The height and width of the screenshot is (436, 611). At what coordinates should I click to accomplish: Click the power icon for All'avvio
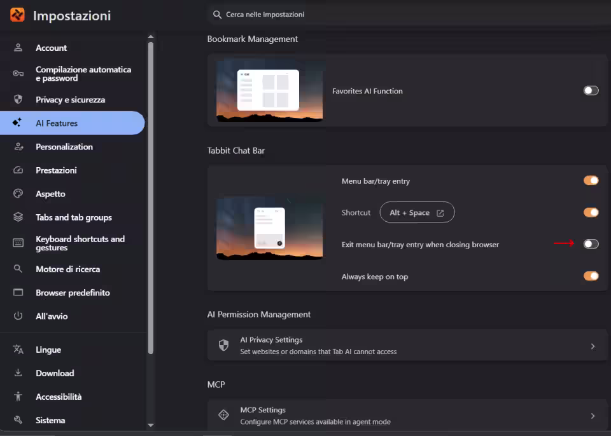[18, 316]
